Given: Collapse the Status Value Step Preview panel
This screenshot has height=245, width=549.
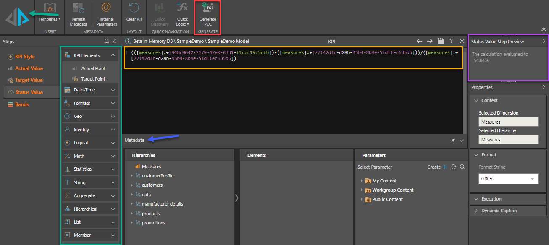Looking at the screenshot, I should pyautogui.click(x=544, y=42).
